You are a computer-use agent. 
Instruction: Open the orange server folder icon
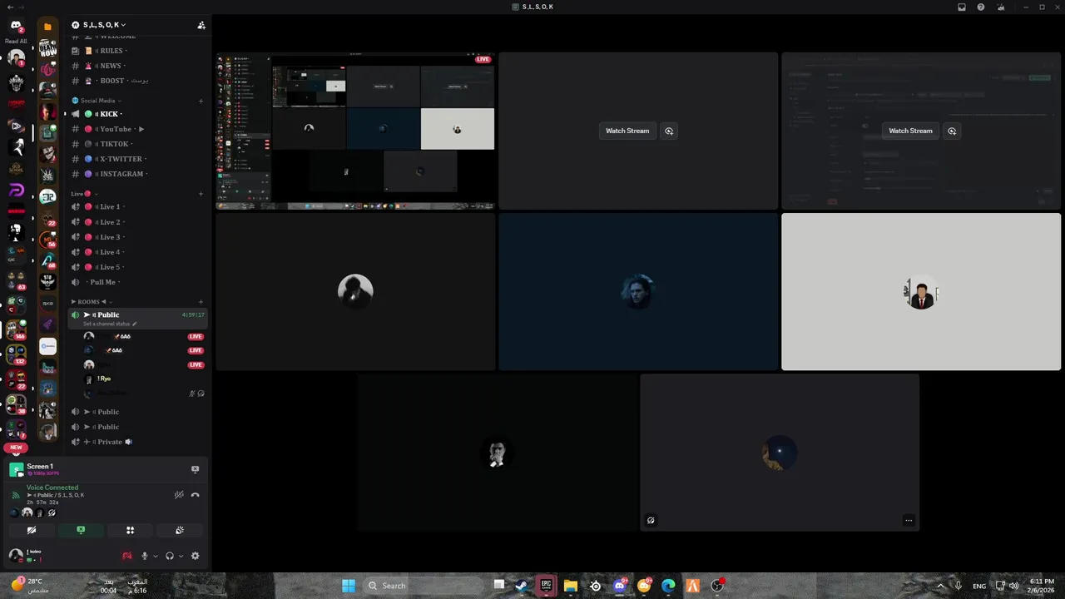click(47, 27)
